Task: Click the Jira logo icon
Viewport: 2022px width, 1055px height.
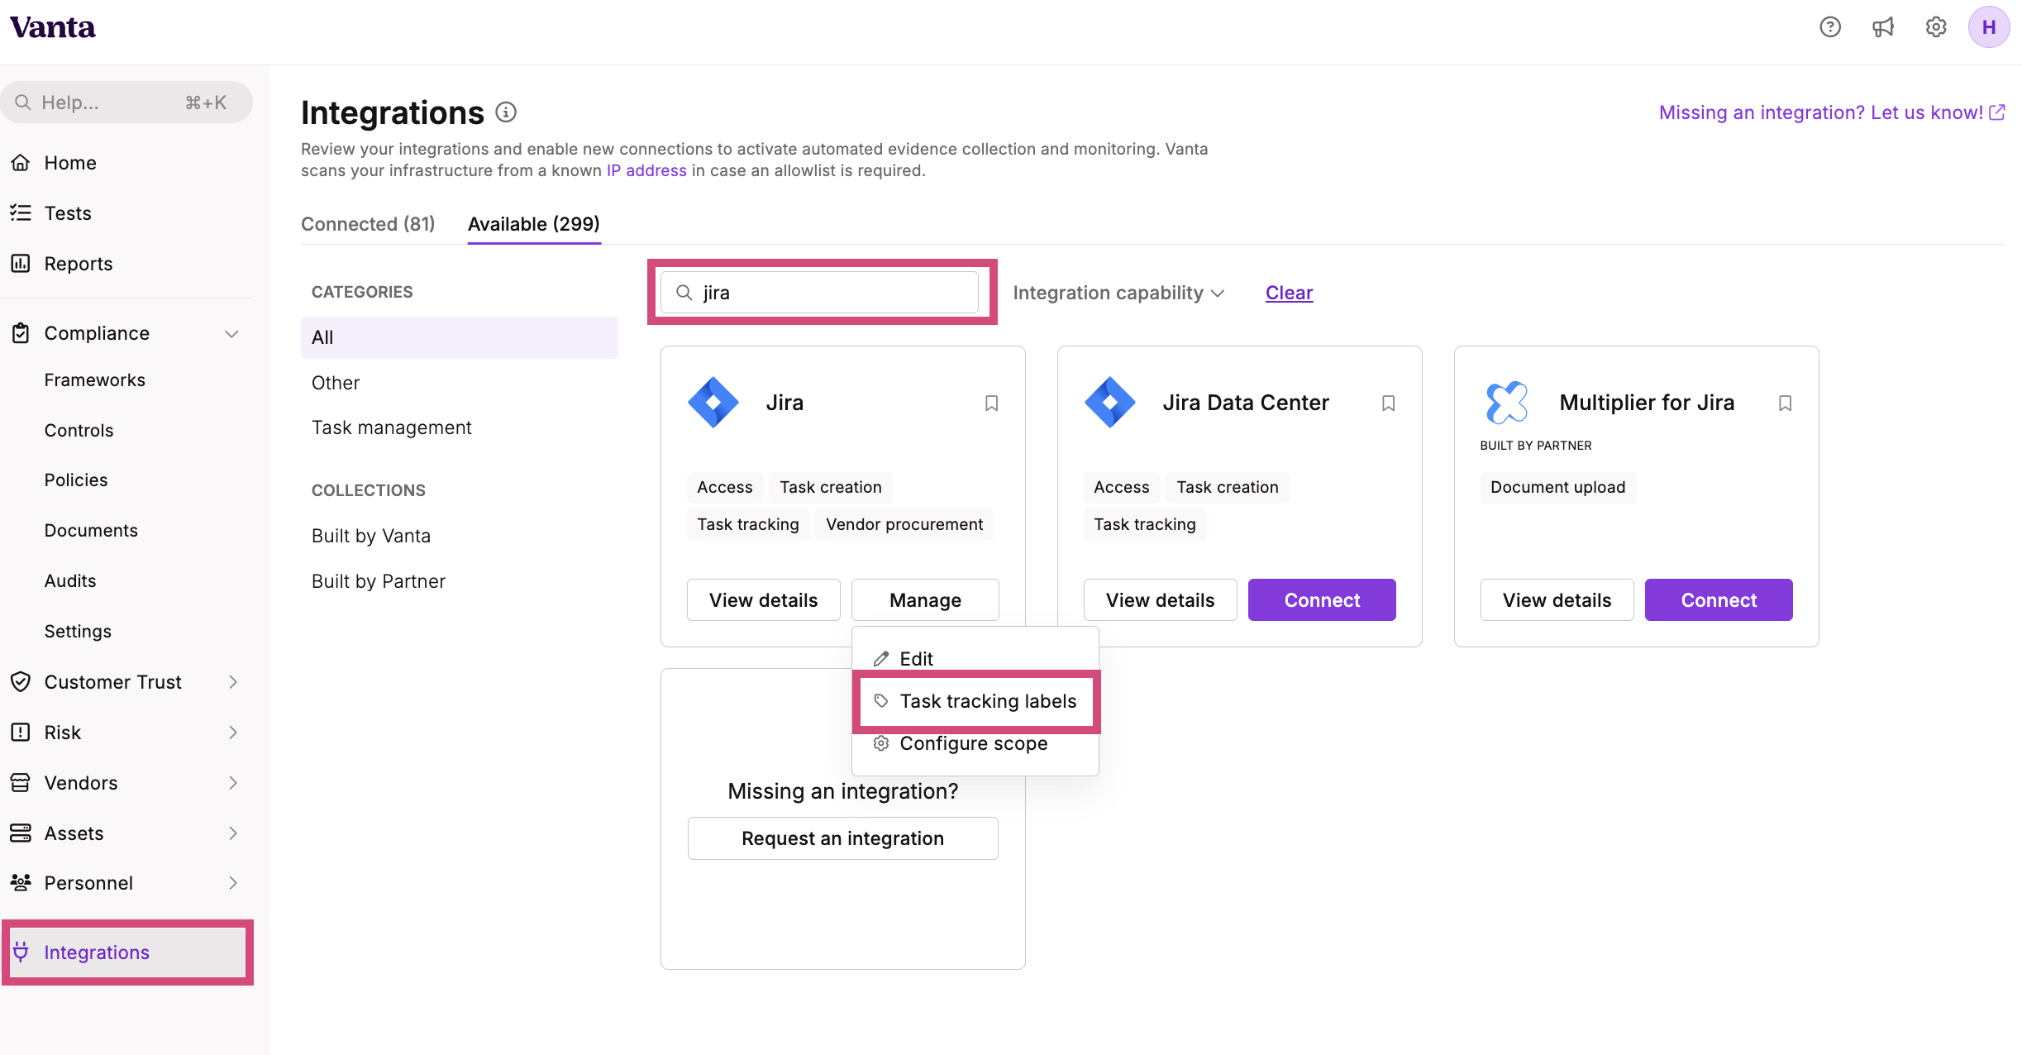Action: 713,403
